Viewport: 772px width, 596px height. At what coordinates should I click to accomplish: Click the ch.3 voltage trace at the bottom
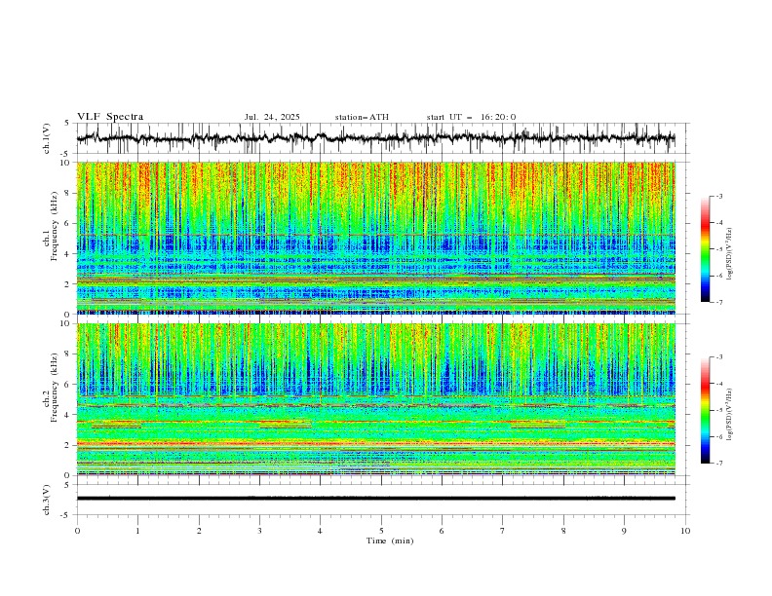pos(375,499)
